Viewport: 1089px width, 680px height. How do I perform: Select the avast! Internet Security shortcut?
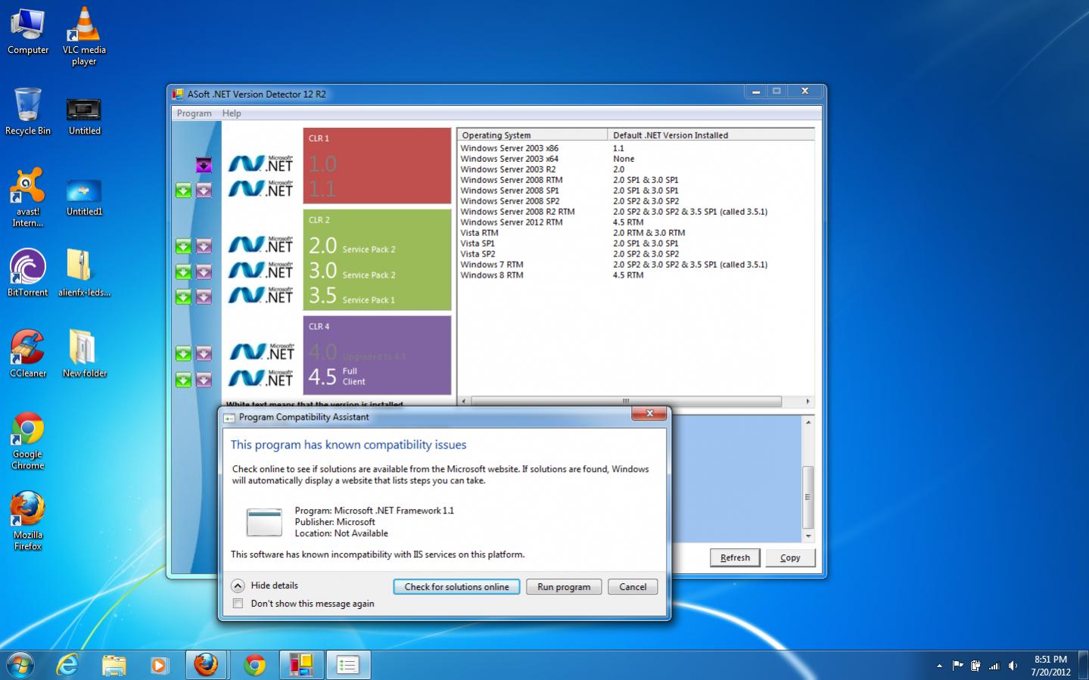(x=28, y=197)
